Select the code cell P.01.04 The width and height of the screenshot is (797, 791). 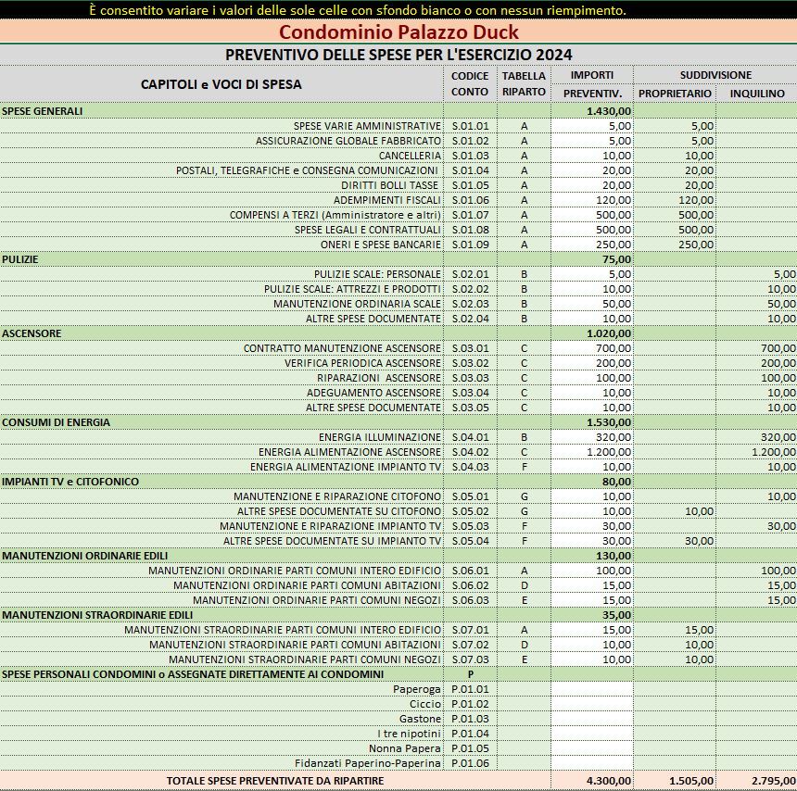pyautogui.click(x=470, y=734)
